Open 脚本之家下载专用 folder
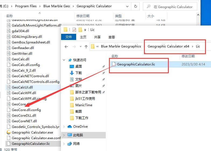Screen dimensions: 211x151 [x=88, y=92]
